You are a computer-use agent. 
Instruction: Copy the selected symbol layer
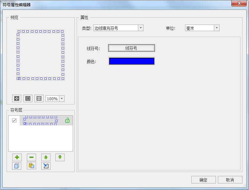(17, 166)
